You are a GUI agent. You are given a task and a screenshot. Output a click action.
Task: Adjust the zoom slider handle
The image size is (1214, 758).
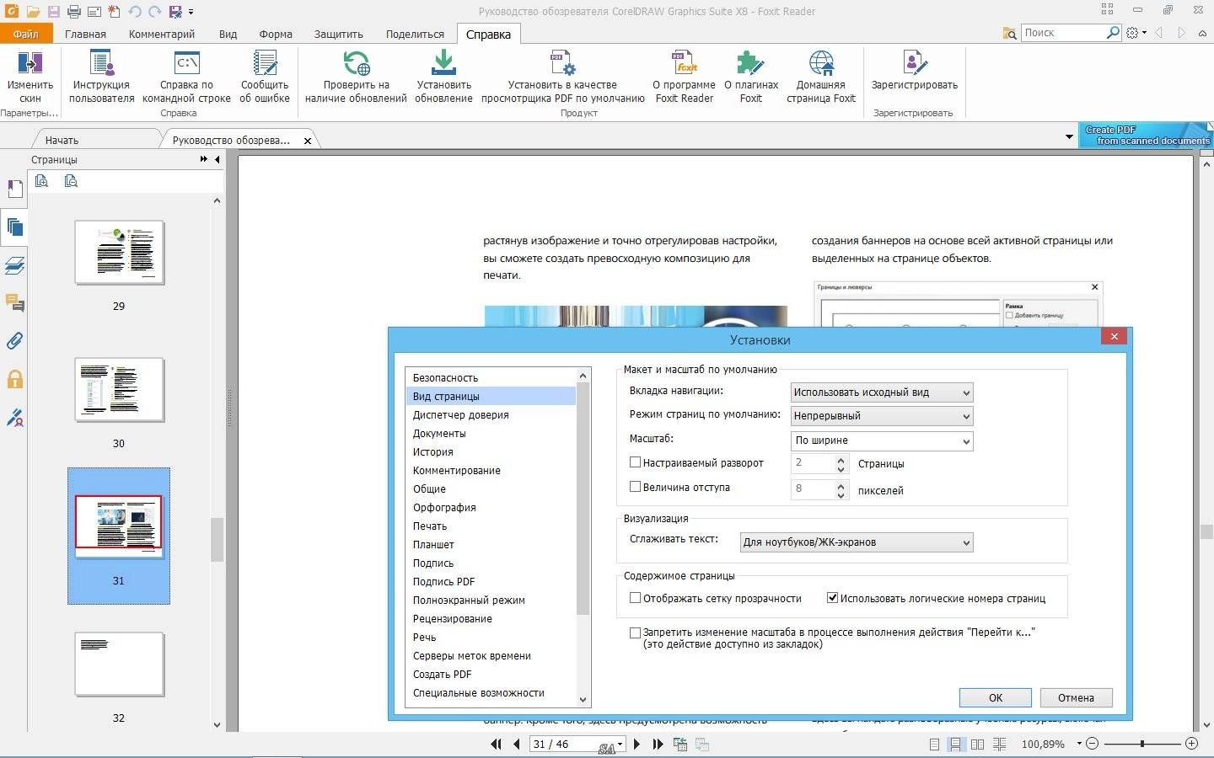(1142, 744)
